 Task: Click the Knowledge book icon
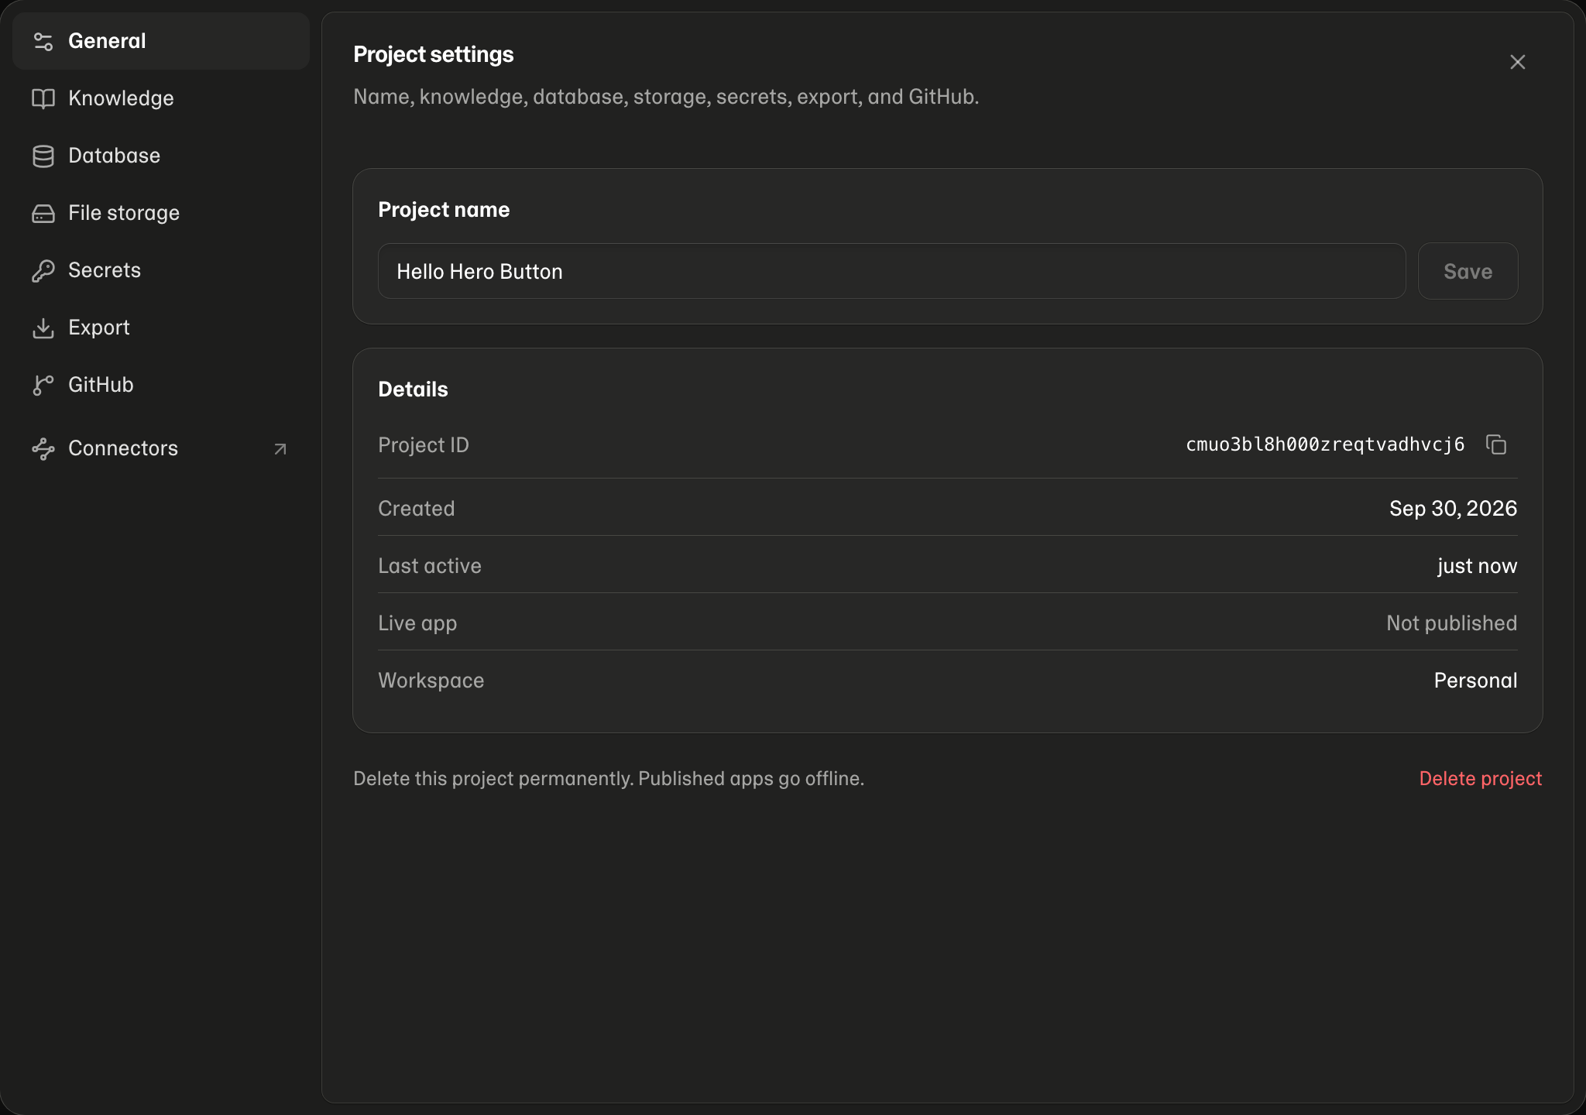click(x=43, y=98)
